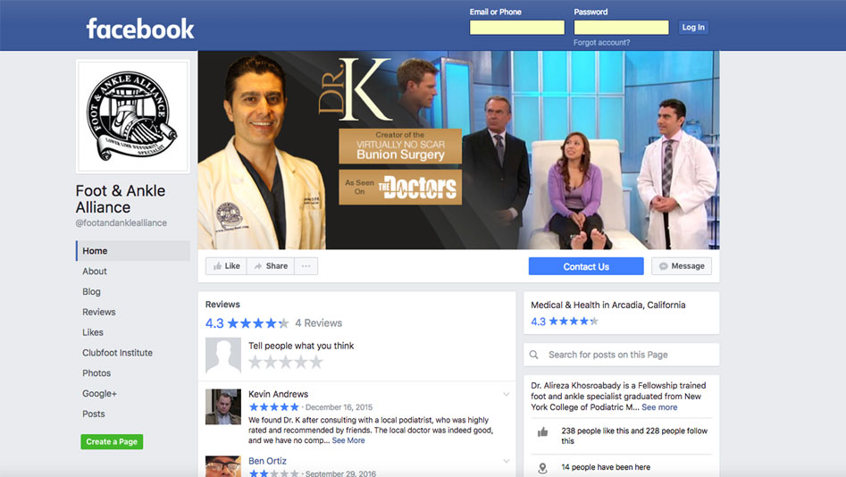Click the 4.3 rating under Medical & Health
Screen dimensions: 846x477
(x=565, y=322)
